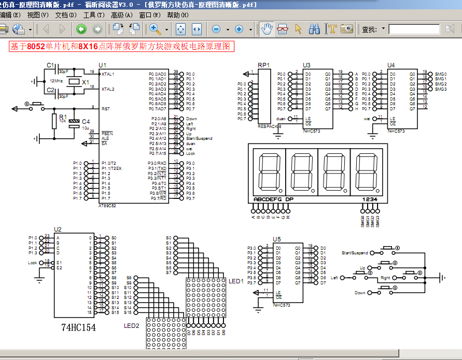
Task: Click the horizontal scrollbar at bottom
Action: [200, 353]
